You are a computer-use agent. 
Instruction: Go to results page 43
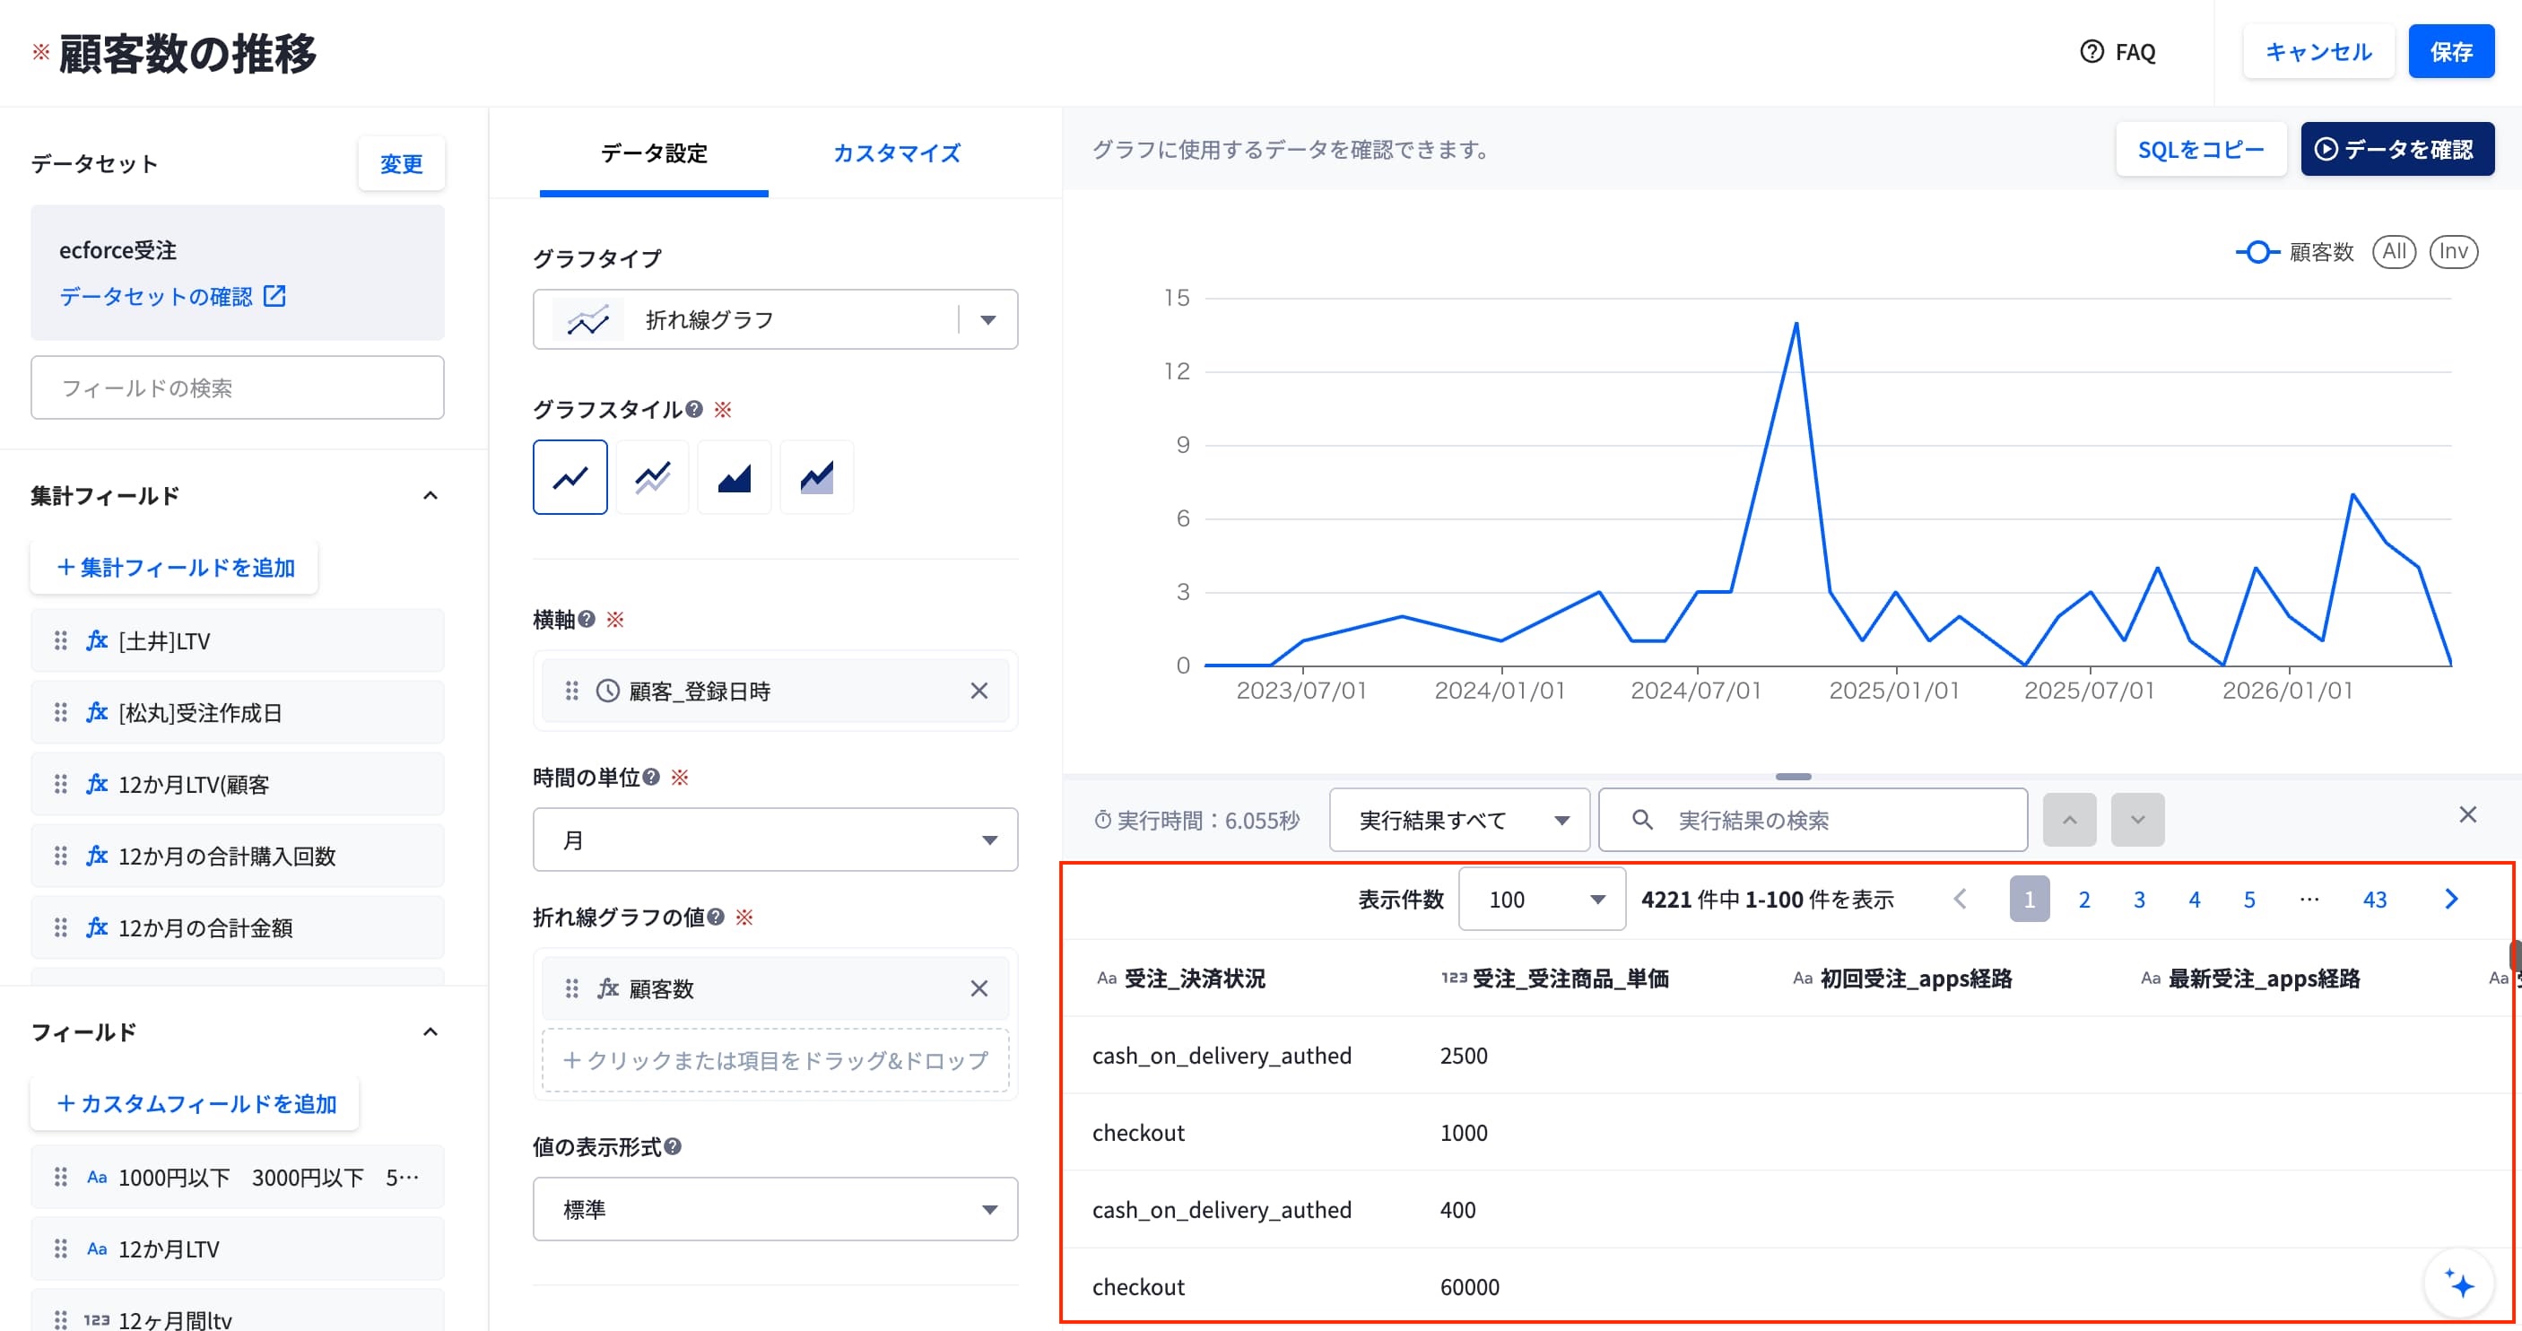[x=2374, y=899]
